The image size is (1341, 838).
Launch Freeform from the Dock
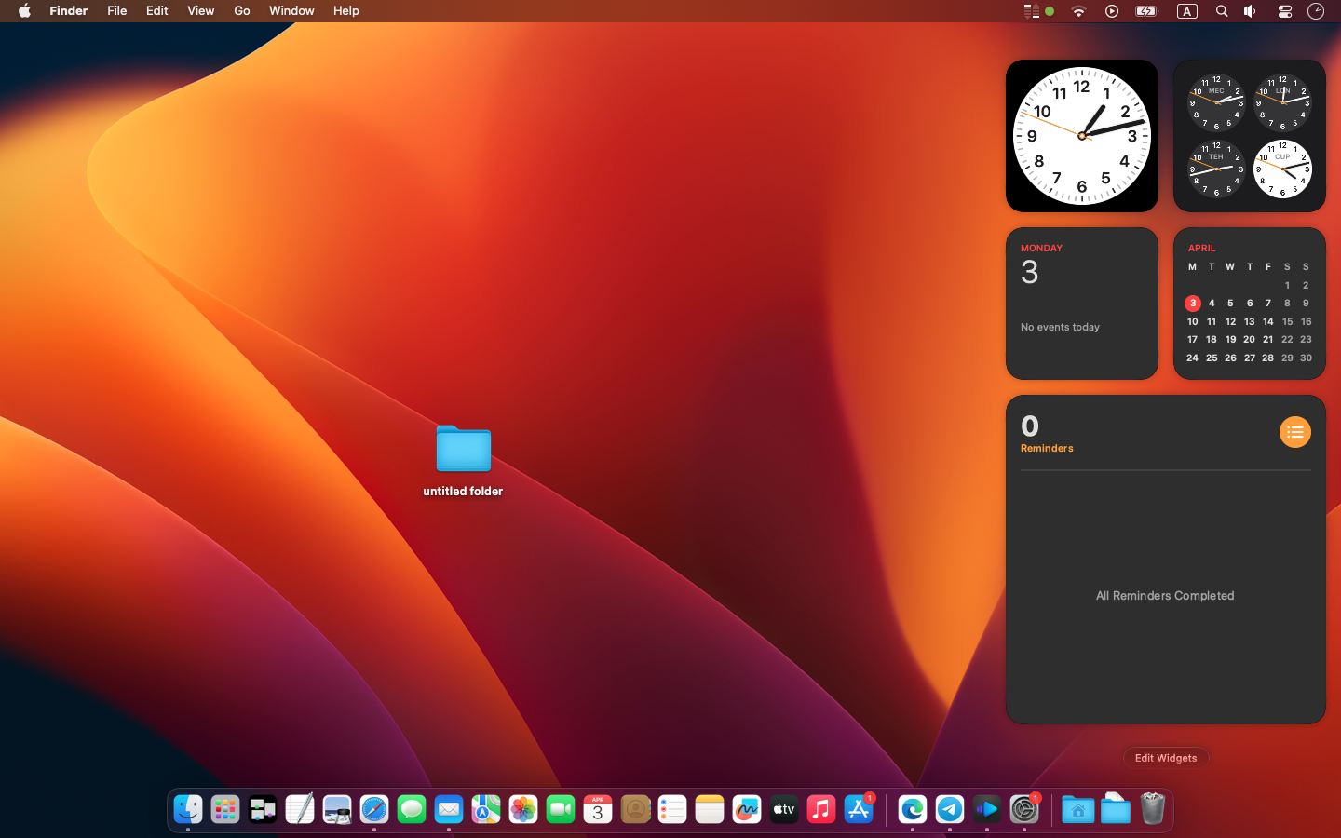pyautogui.click(x=747, y=809)
